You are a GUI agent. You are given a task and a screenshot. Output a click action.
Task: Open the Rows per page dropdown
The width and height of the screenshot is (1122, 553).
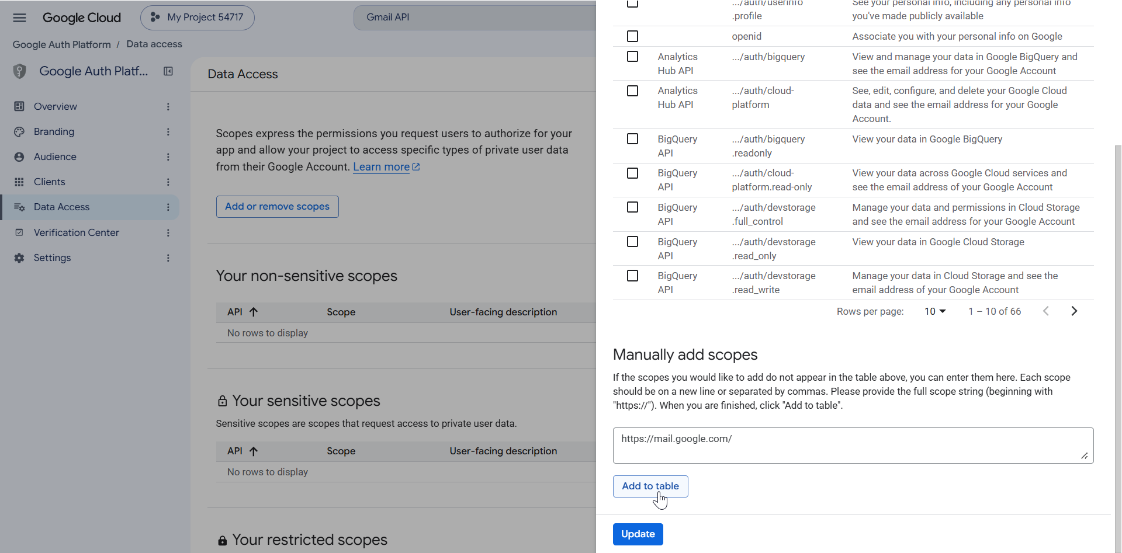pyautogui.click(x=935, y=311)
